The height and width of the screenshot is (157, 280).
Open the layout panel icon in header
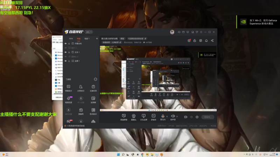point(201,40)
